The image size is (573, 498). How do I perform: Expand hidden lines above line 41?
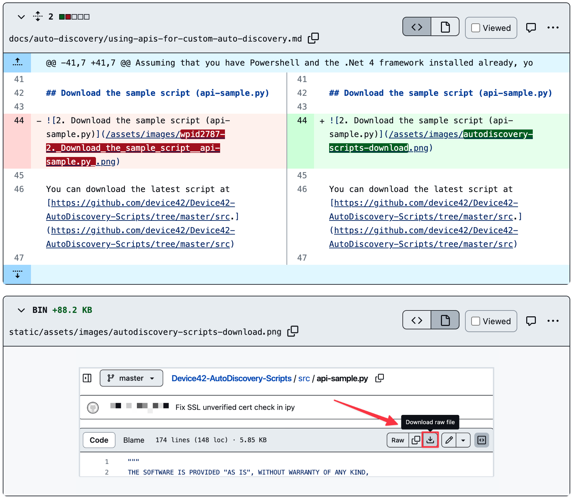pos(17,63)
